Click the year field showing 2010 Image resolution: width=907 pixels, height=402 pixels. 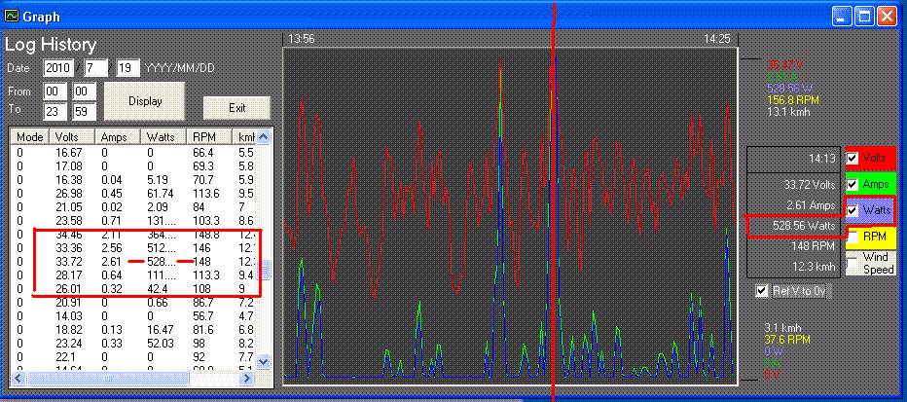coord(57,68)
